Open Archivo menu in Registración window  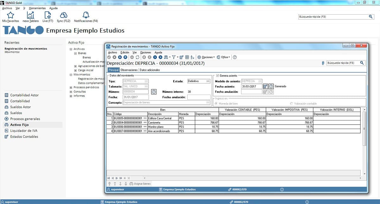(x=112, y=53)
